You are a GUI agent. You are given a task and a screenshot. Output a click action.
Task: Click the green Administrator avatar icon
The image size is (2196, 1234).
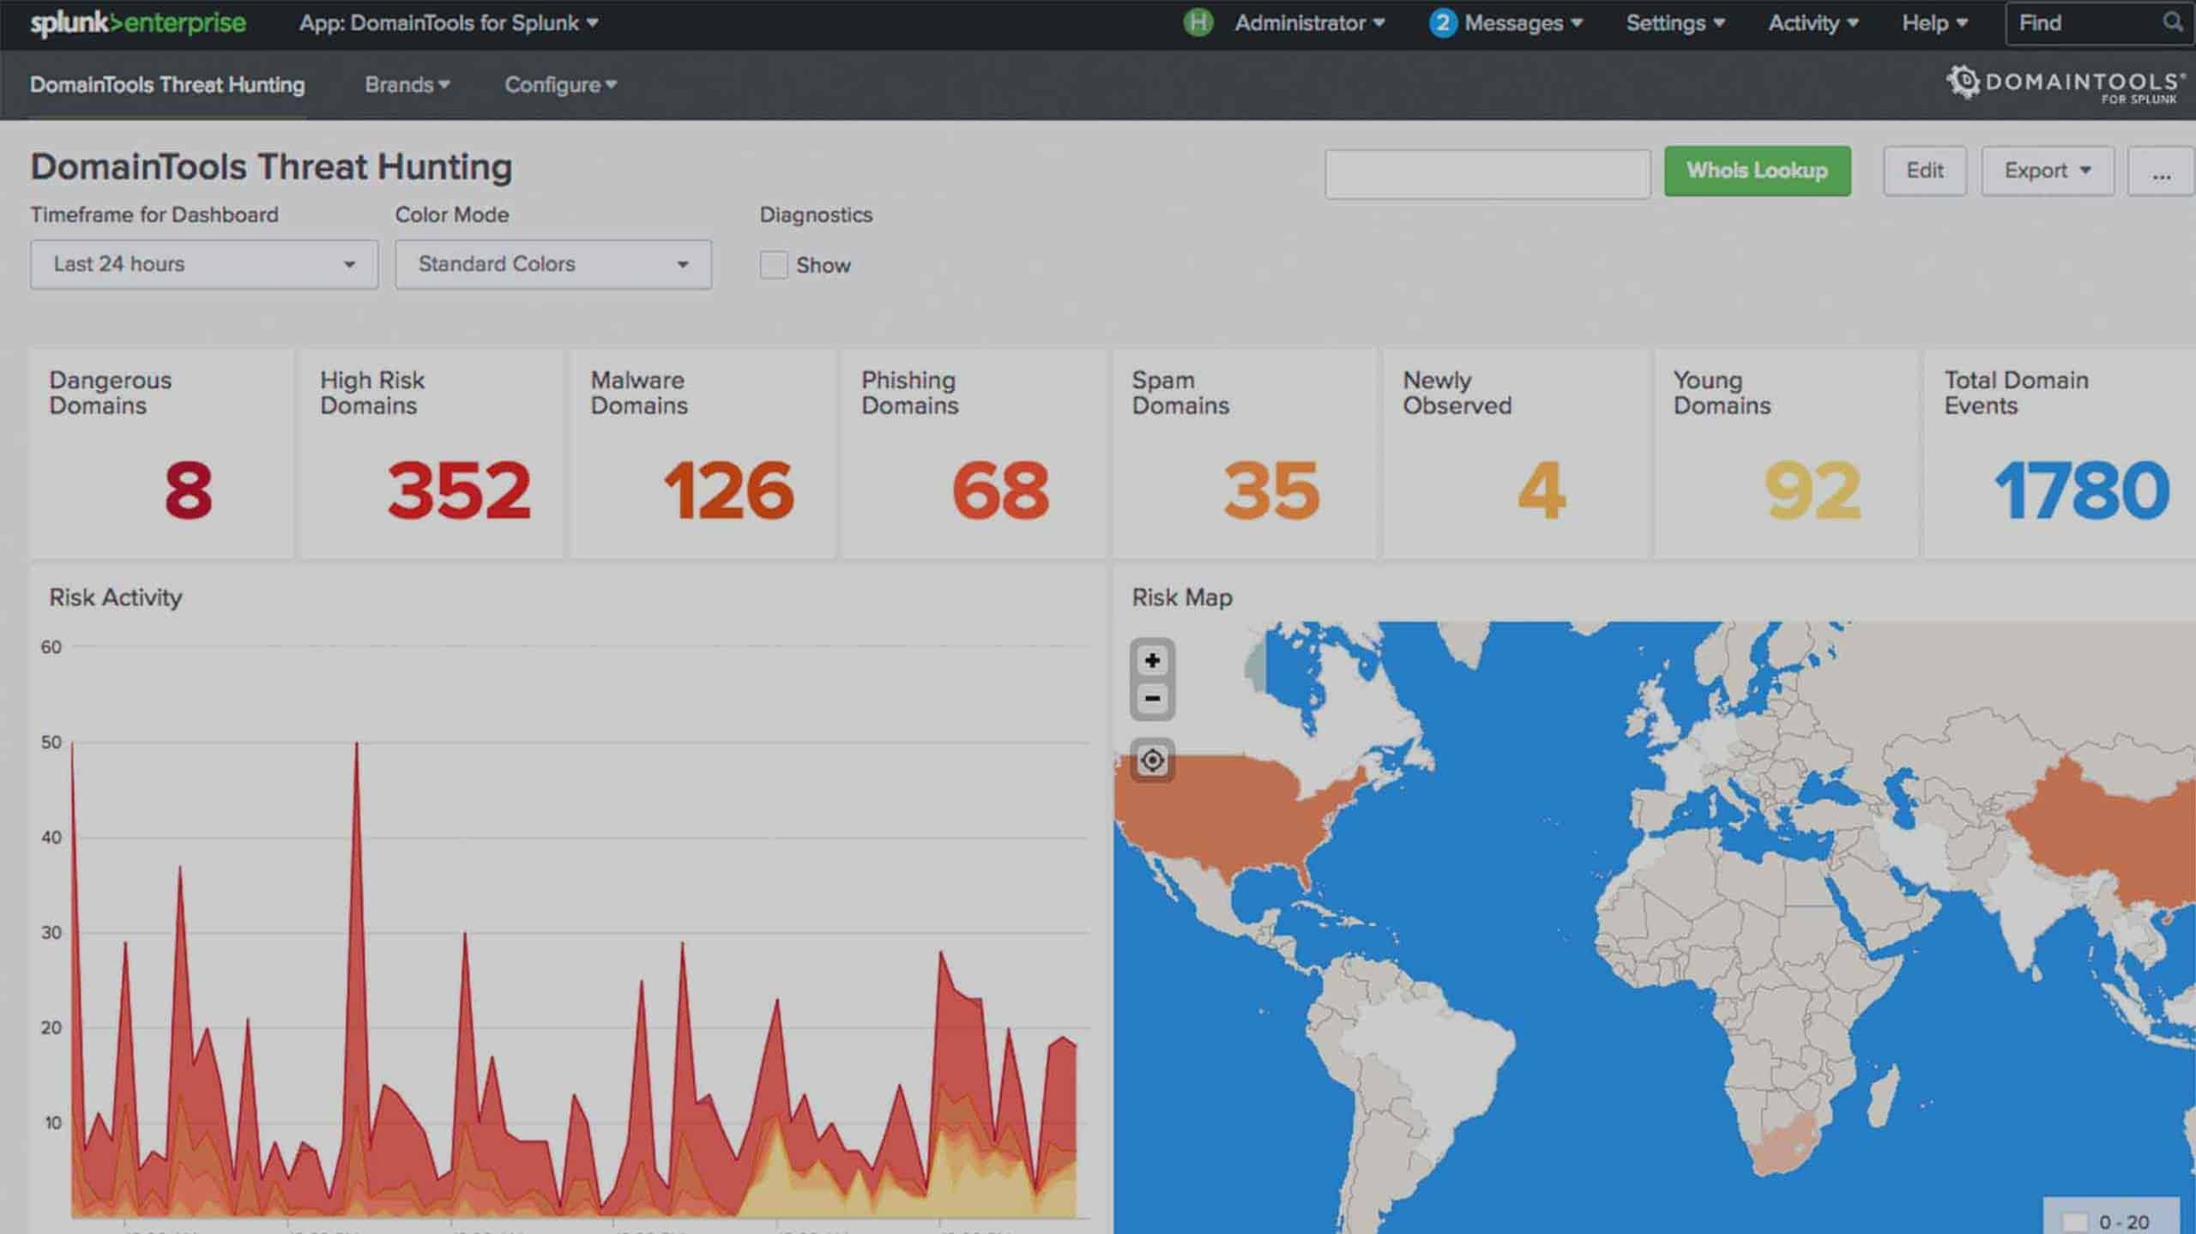pos(1198,22)
